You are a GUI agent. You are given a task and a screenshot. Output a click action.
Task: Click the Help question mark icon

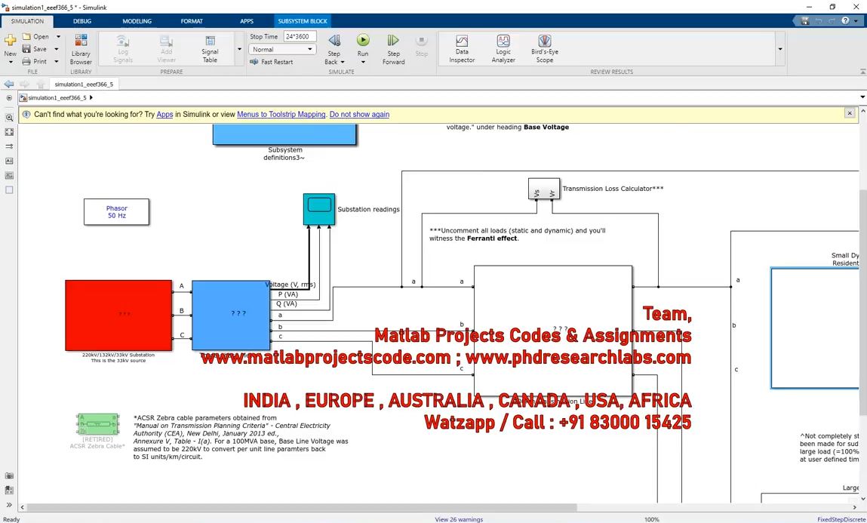845,21
